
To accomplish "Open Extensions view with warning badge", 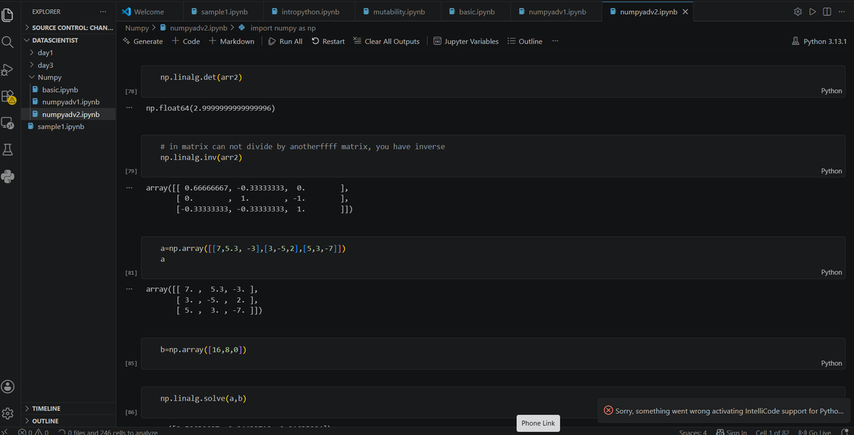I will coord(8,96).
